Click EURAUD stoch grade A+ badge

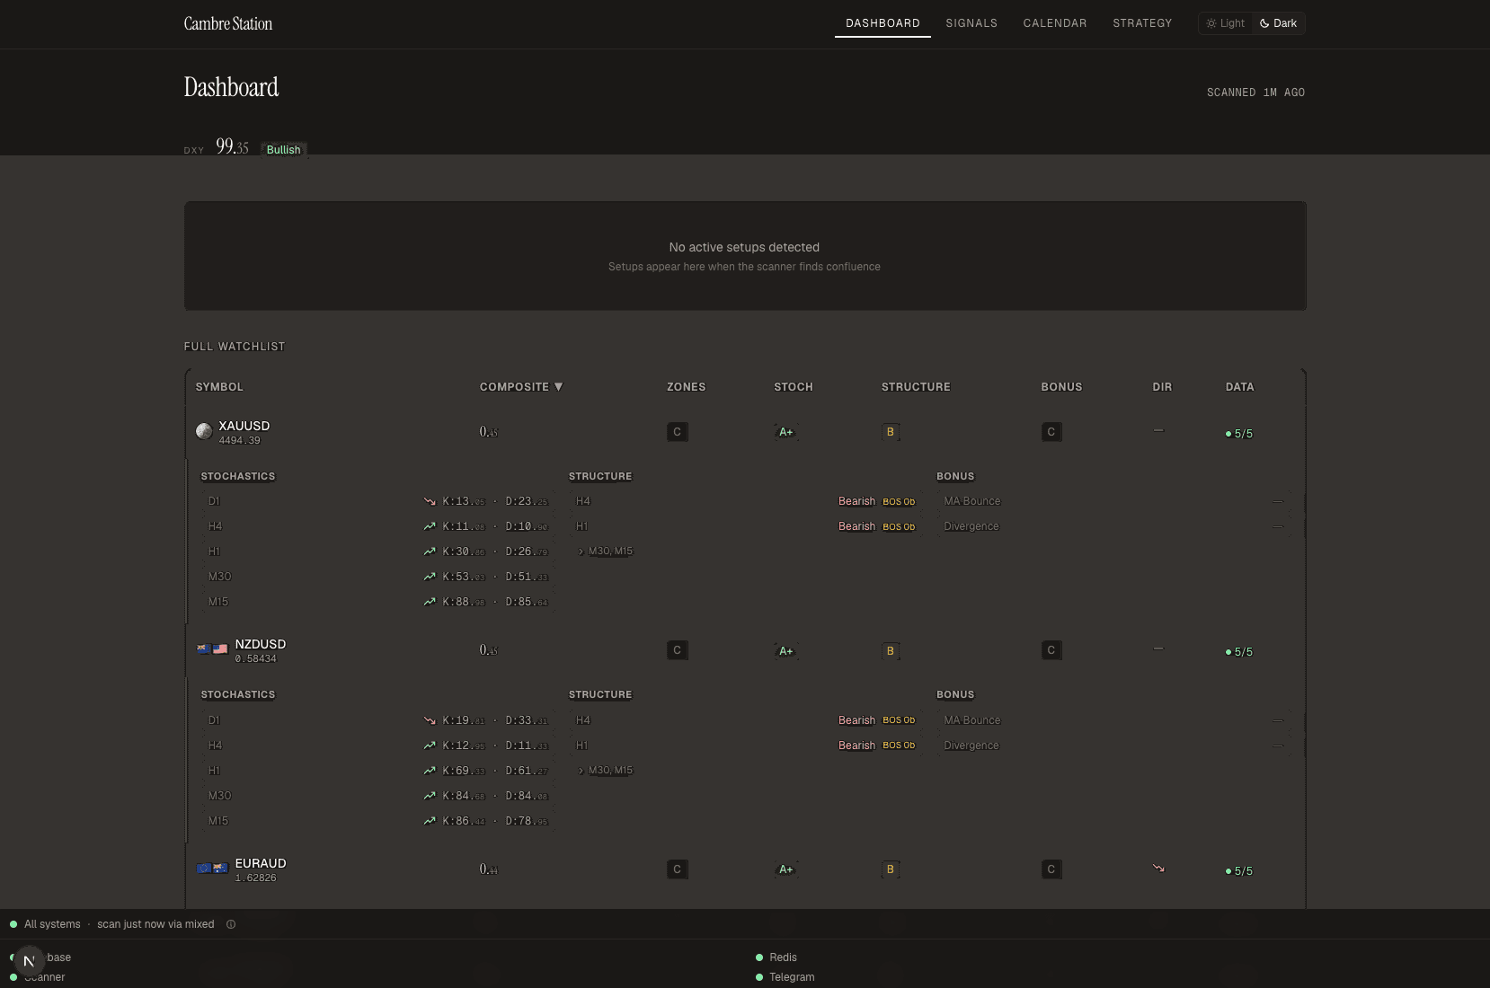786,869
